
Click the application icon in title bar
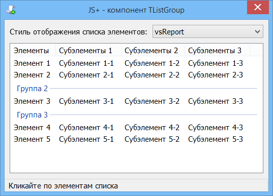coord(11,10)
